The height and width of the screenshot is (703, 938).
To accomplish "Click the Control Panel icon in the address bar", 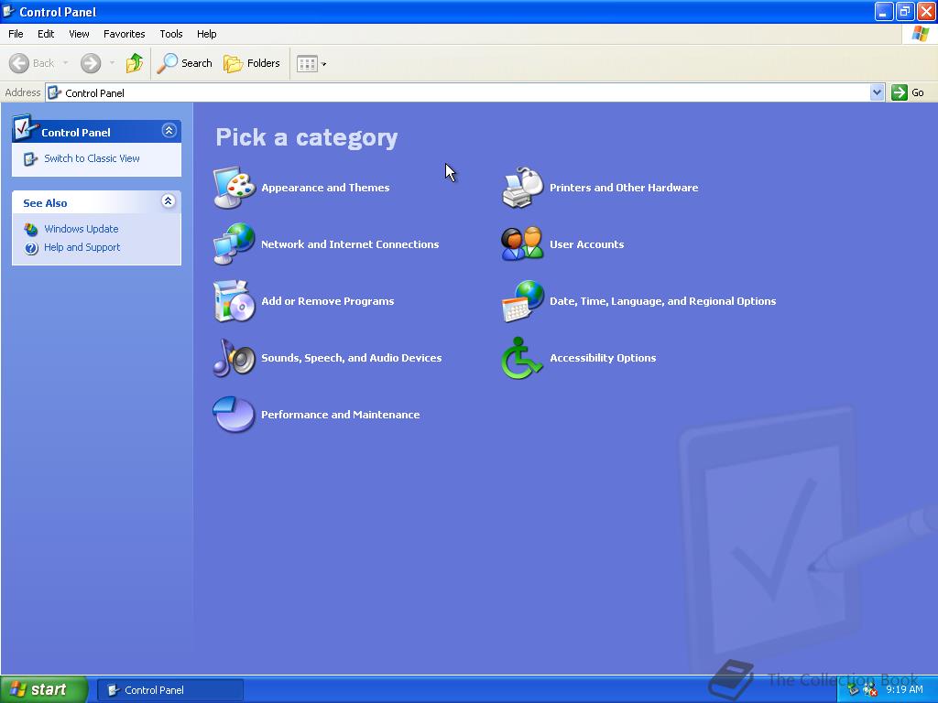I will tap(54, 92).
